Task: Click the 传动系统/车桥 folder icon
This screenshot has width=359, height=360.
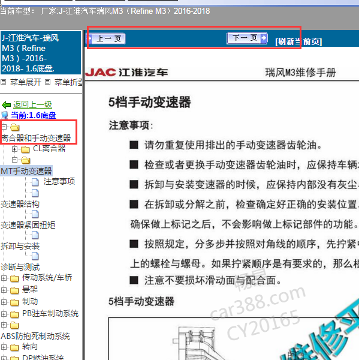Action: pyautogui.click(x=14, y=278)
